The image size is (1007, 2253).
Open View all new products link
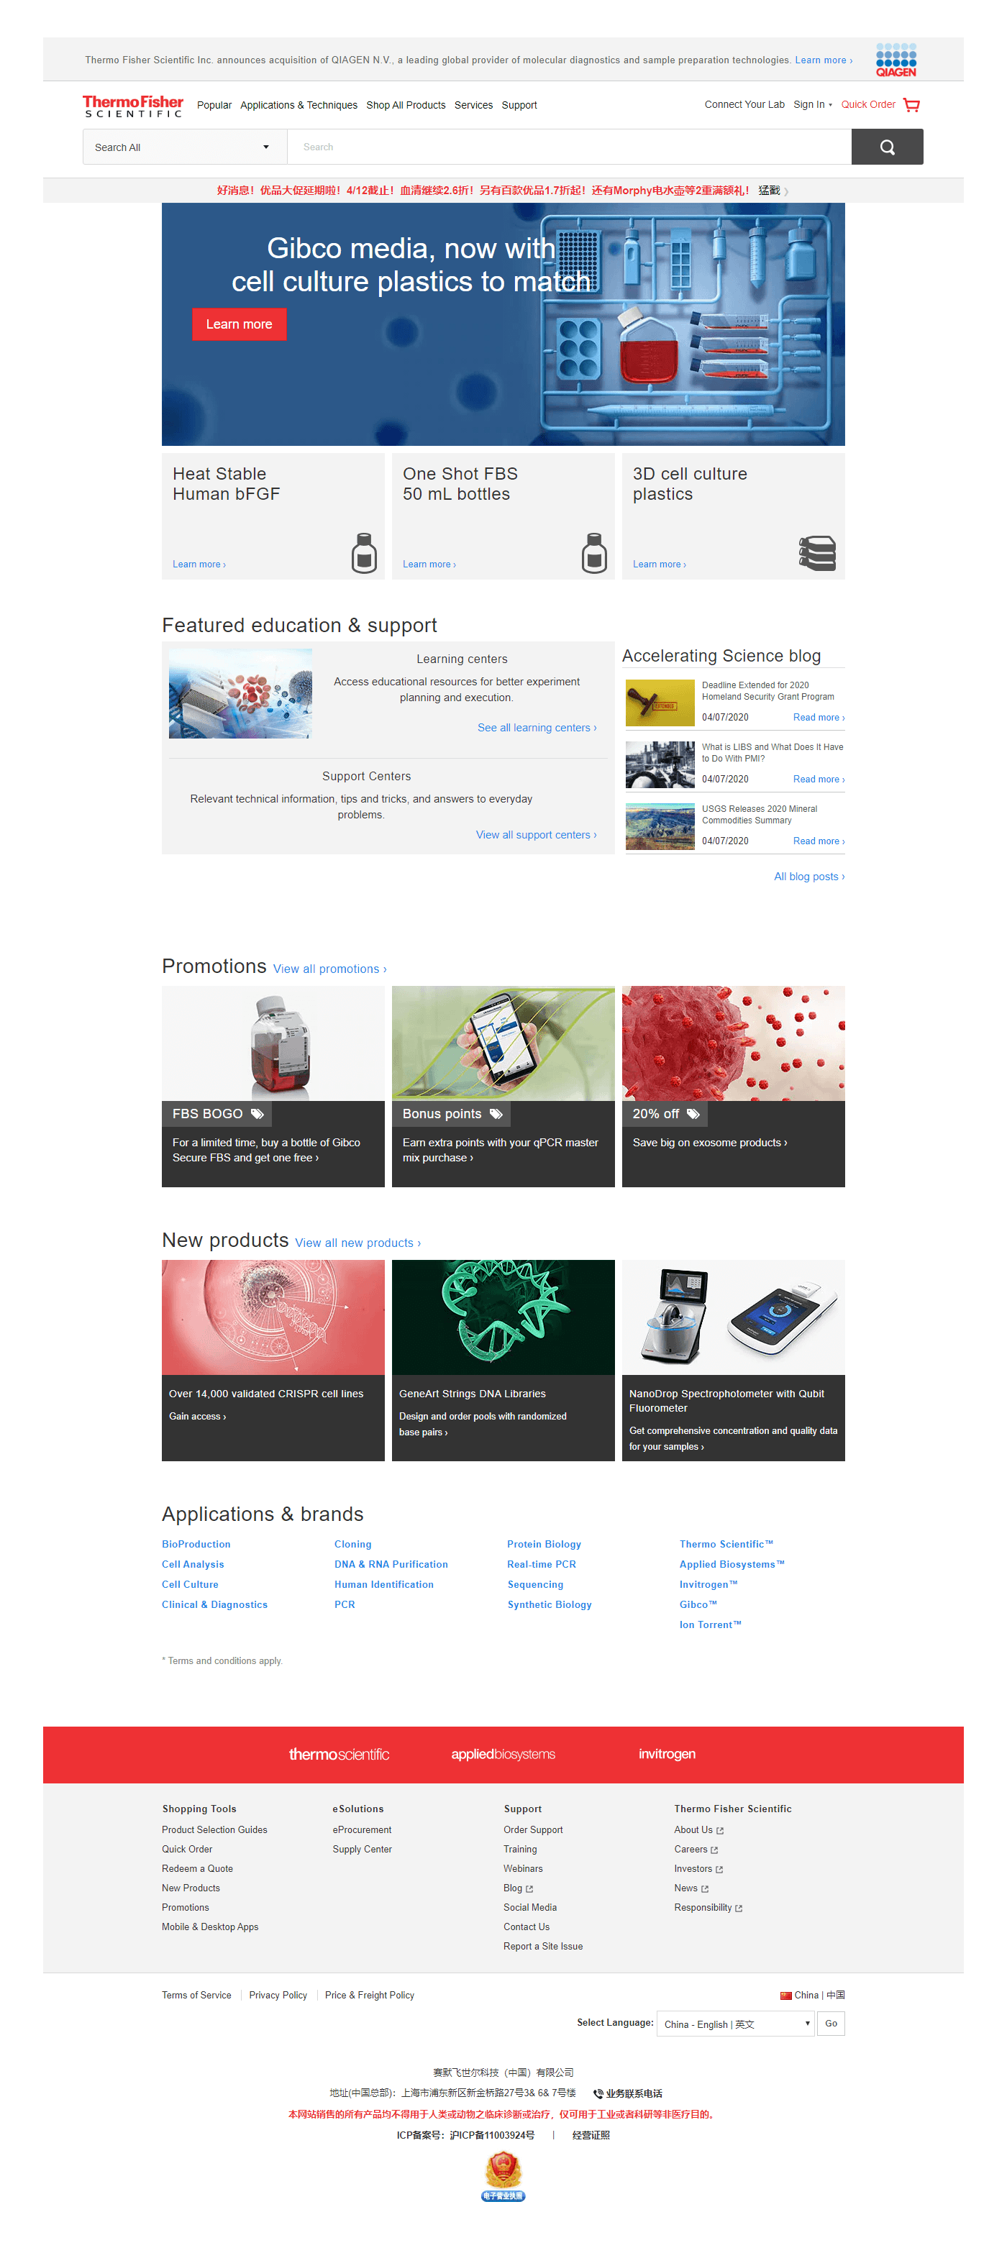(357, 1243)
